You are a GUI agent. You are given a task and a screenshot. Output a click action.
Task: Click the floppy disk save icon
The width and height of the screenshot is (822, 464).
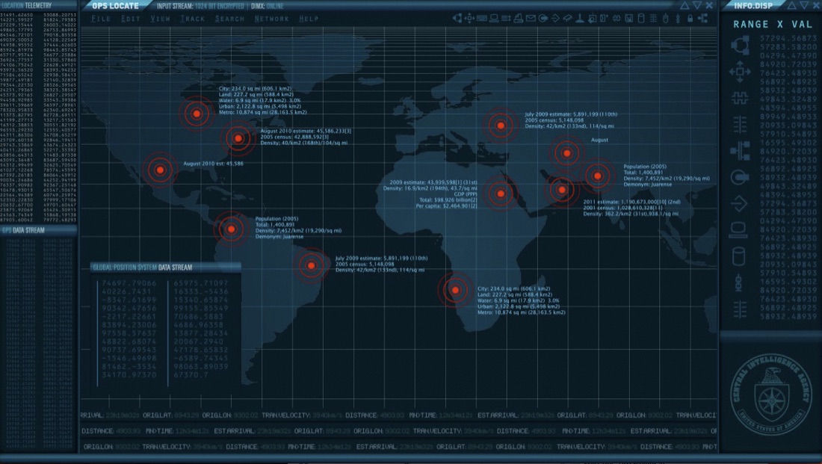tap(628, 19)
